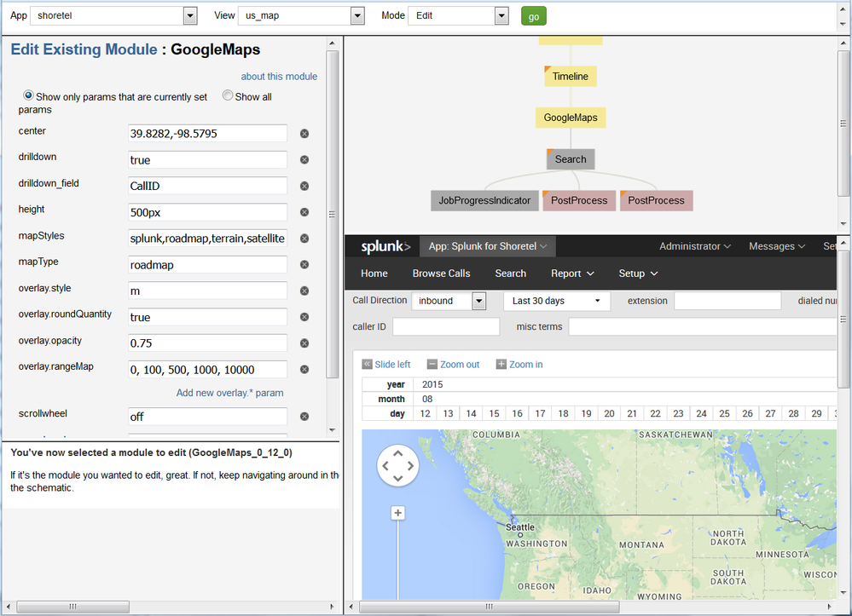This screenshot has width=852, height=616.
Task: Open the Home nav item
Action: pyautogui.click(x=374, y=273)
